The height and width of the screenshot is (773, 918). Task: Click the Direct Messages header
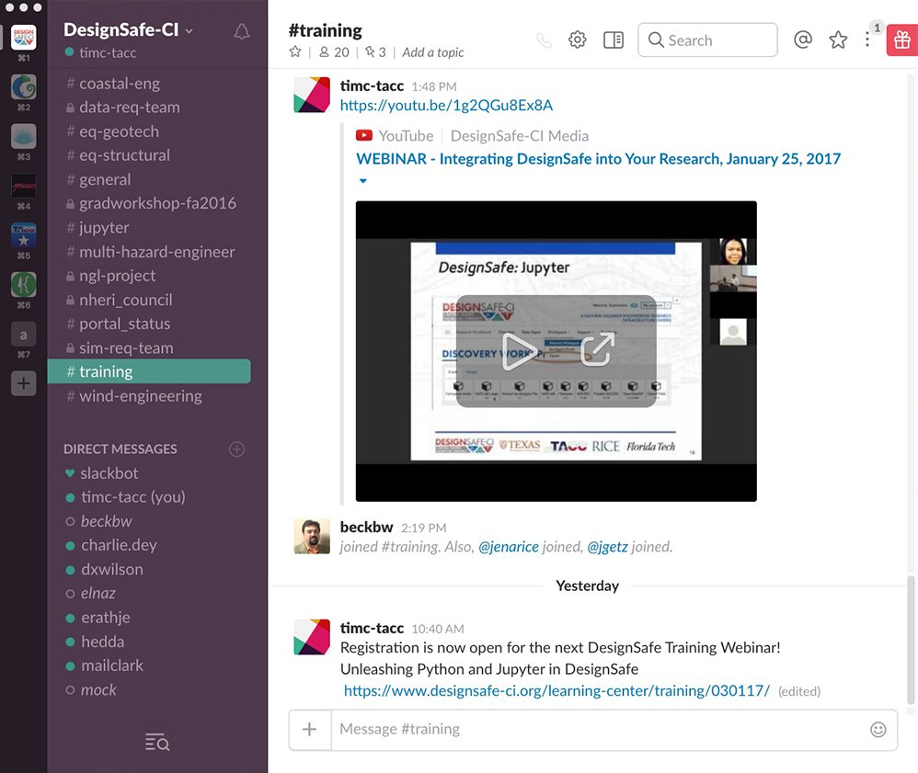[120, 449]
